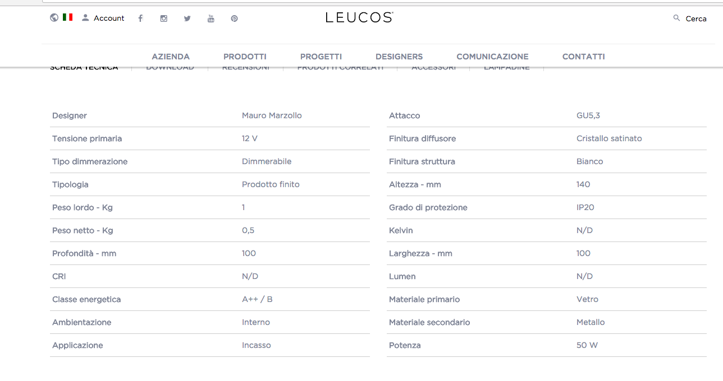Open the YouTube icon link

click(211, 18)
